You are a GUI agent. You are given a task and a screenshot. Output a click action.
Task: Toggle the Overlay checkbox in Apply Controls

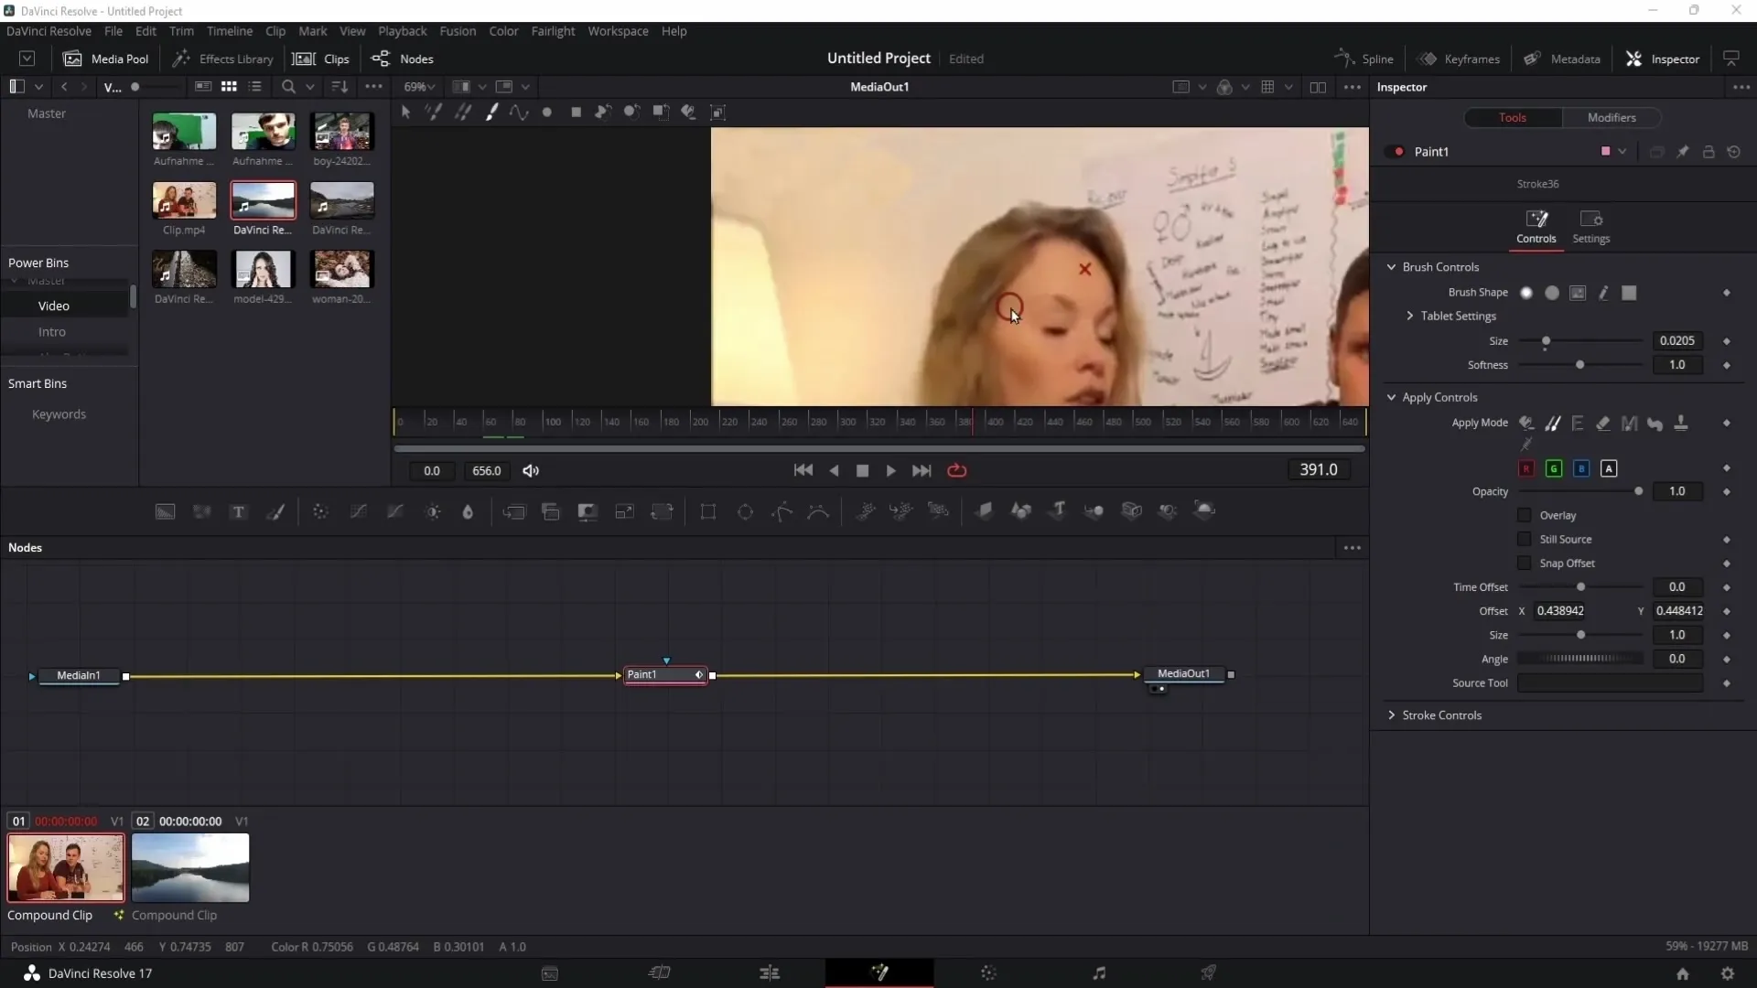pyautogui.click(x=1523, y=515)
